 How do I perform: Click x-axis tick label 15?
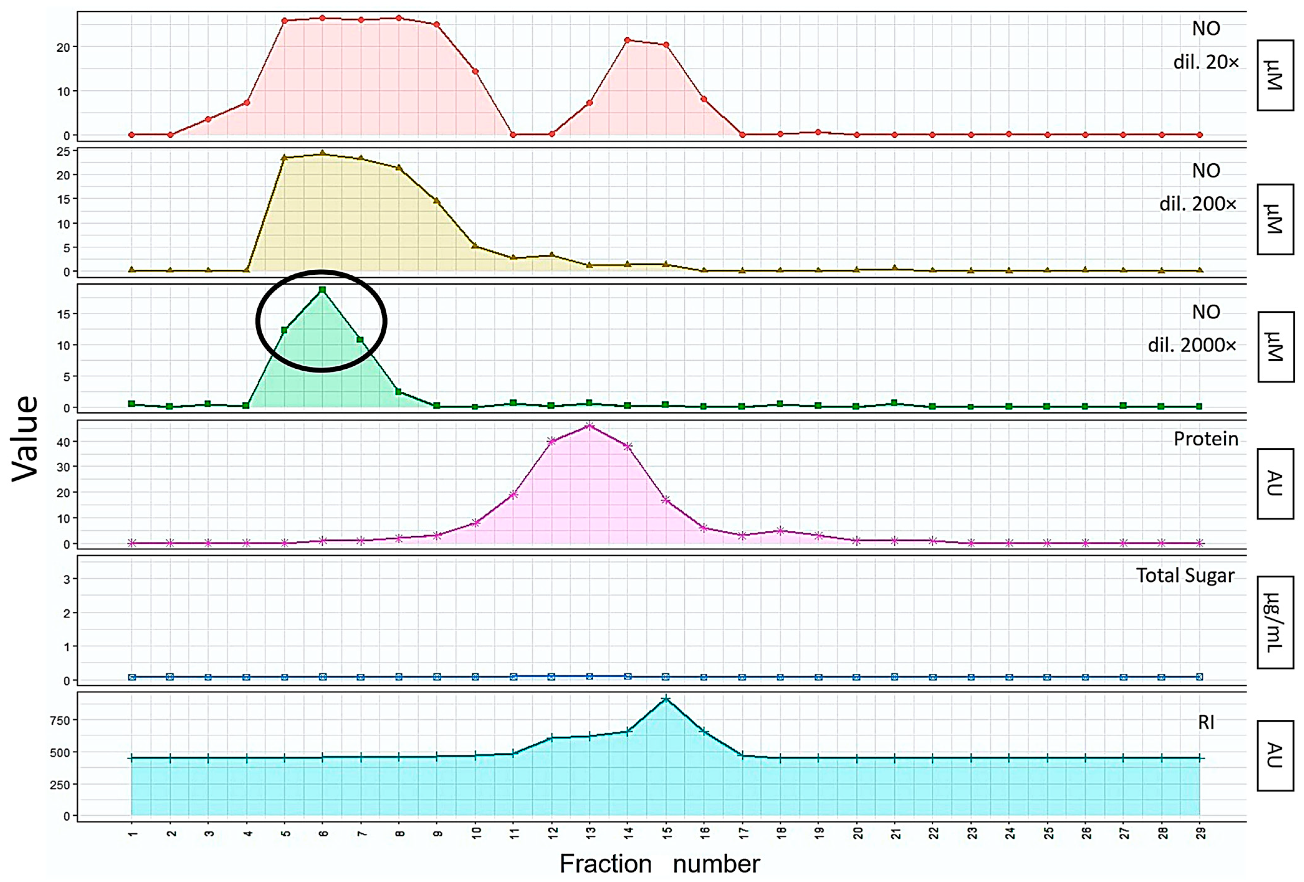click(667, 833)
